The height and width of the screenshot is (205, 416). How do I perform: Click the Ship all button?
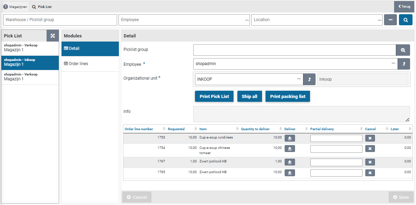(x=250, y=96)
